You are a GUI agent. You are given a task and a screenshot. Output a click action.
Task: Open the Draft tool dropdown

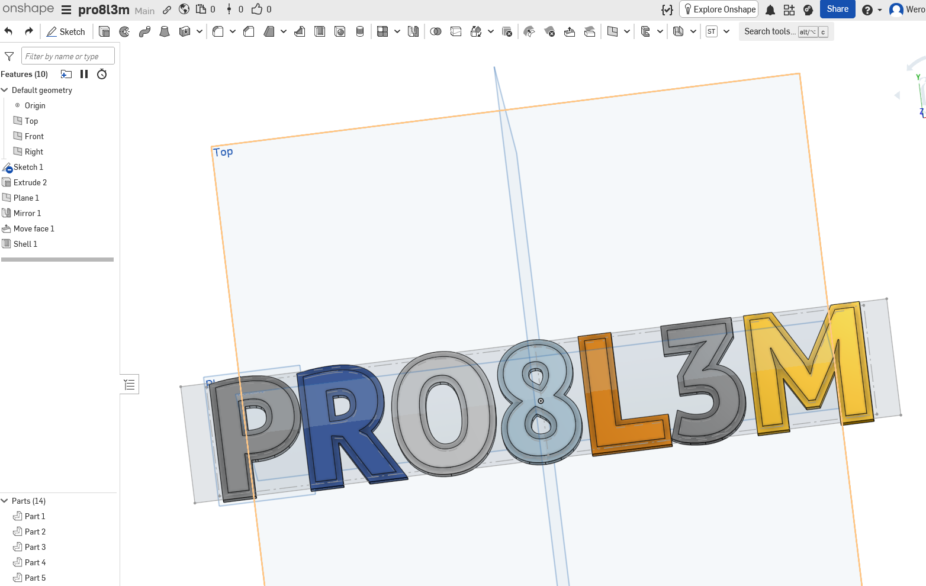click(284, 31)
